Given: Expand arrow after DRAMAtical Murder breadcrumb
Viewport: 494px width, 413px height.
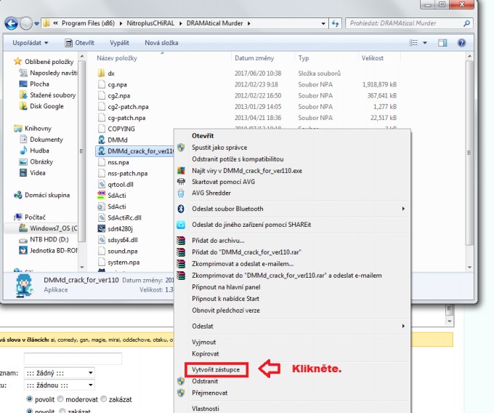Looking at the screenshot, I should [249, 24].
